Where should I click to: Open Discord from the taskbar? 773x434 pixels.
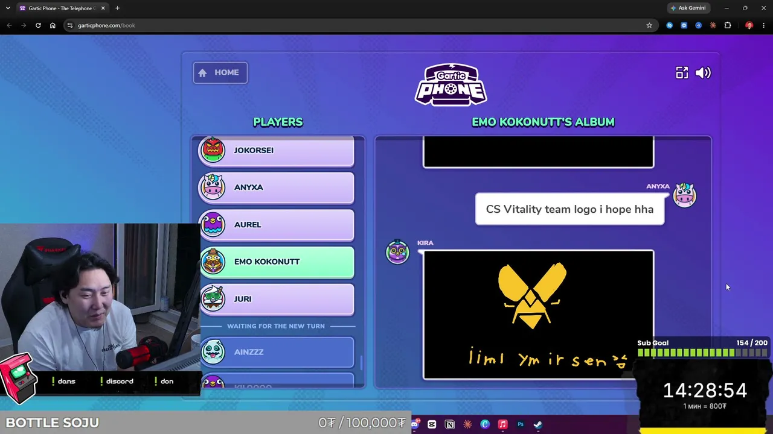(x=414, y=425)
